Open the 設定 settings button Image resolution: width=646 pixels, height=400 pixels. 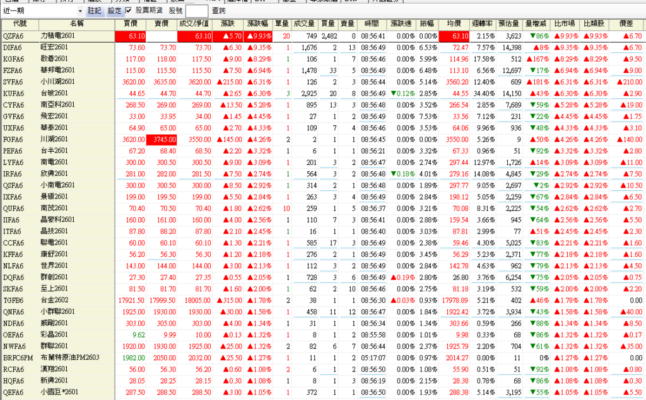point(114,11)
